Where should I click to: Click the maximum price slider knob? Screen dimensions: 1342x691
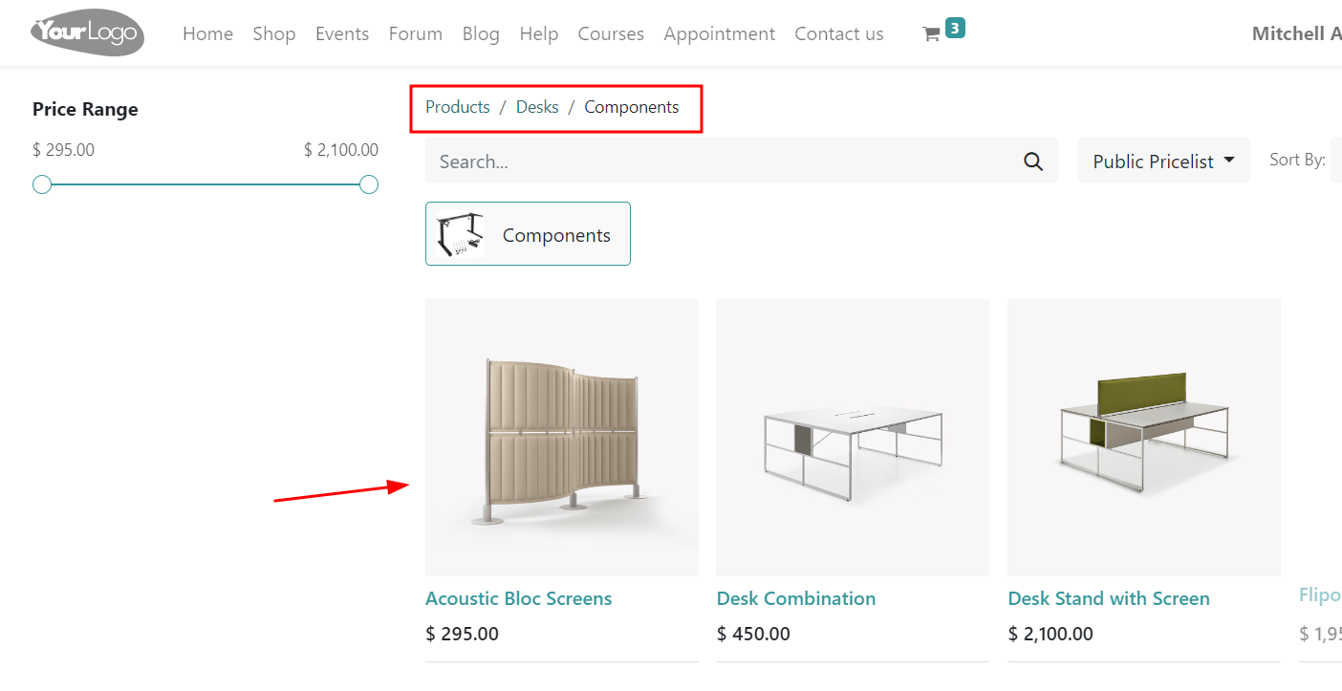tap(369, 184)
